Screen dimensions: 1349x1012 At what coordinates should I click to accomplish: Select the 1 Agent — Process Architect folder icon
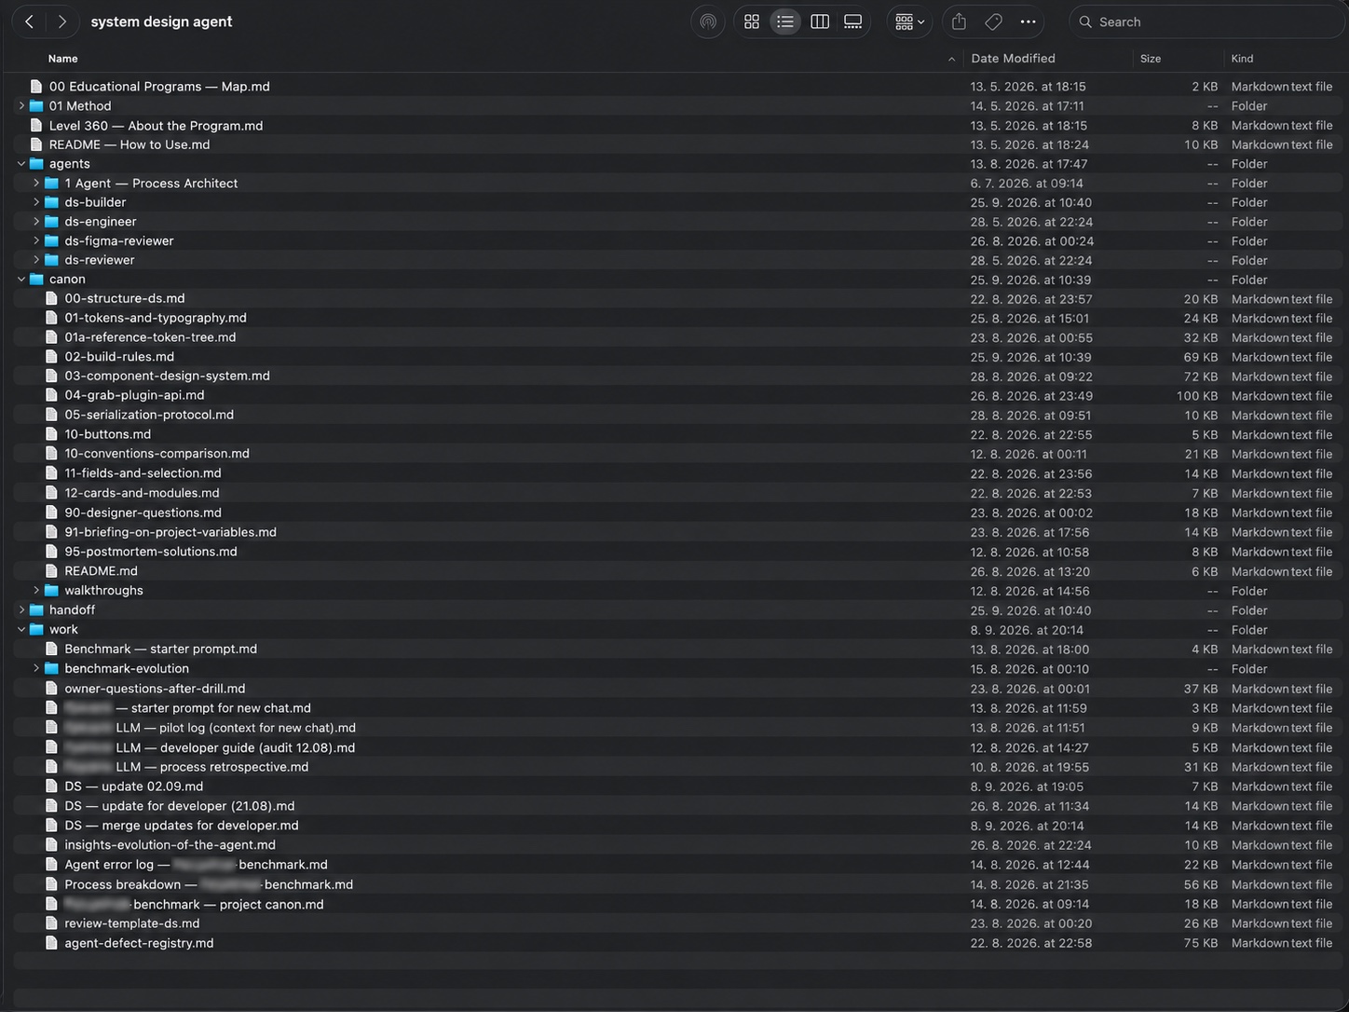click(52, 184)
